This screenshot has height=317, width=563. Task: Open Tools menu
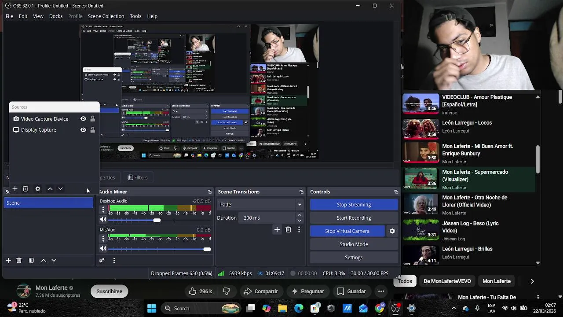(x=135, y=16)
